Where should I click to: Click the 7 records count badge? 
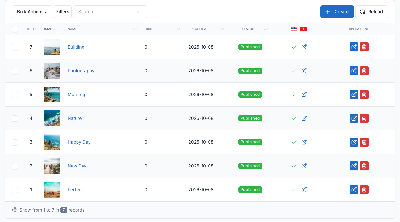(x=64, y=210)
